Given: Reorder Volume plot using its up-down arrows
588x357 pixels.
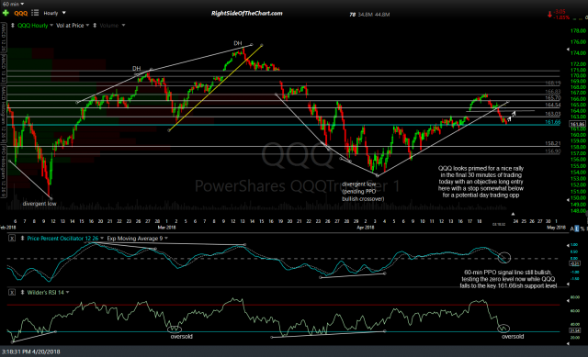Looking at the screenshot, I should coord(95,26).
